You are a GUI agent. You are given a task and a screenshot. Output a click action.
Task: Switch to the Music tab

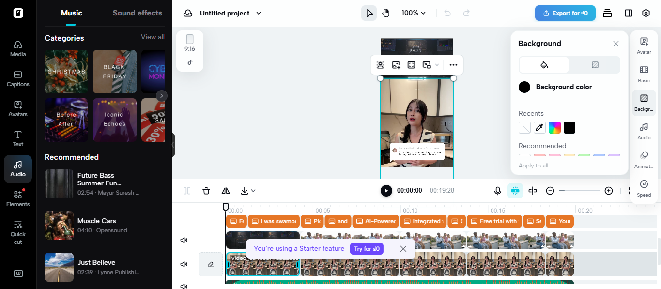tap(71, 13)
